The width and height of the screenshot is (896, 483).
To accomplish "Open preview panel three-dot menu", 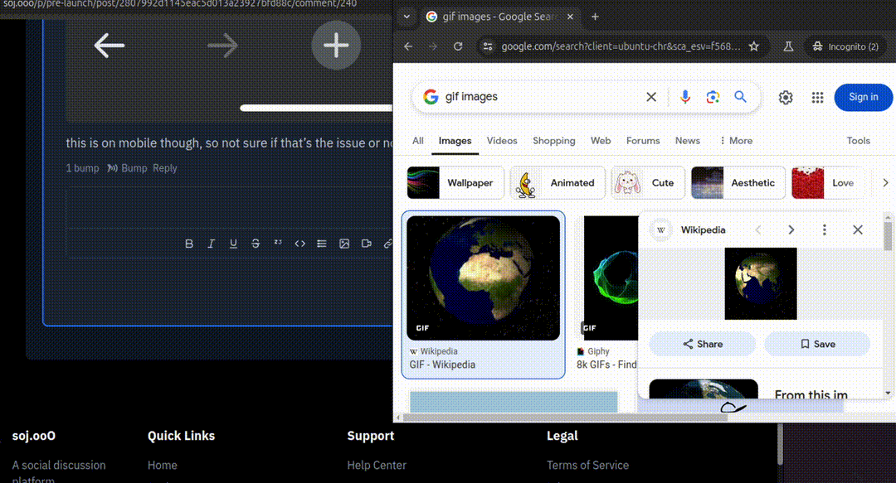I will tap(824, 229).
